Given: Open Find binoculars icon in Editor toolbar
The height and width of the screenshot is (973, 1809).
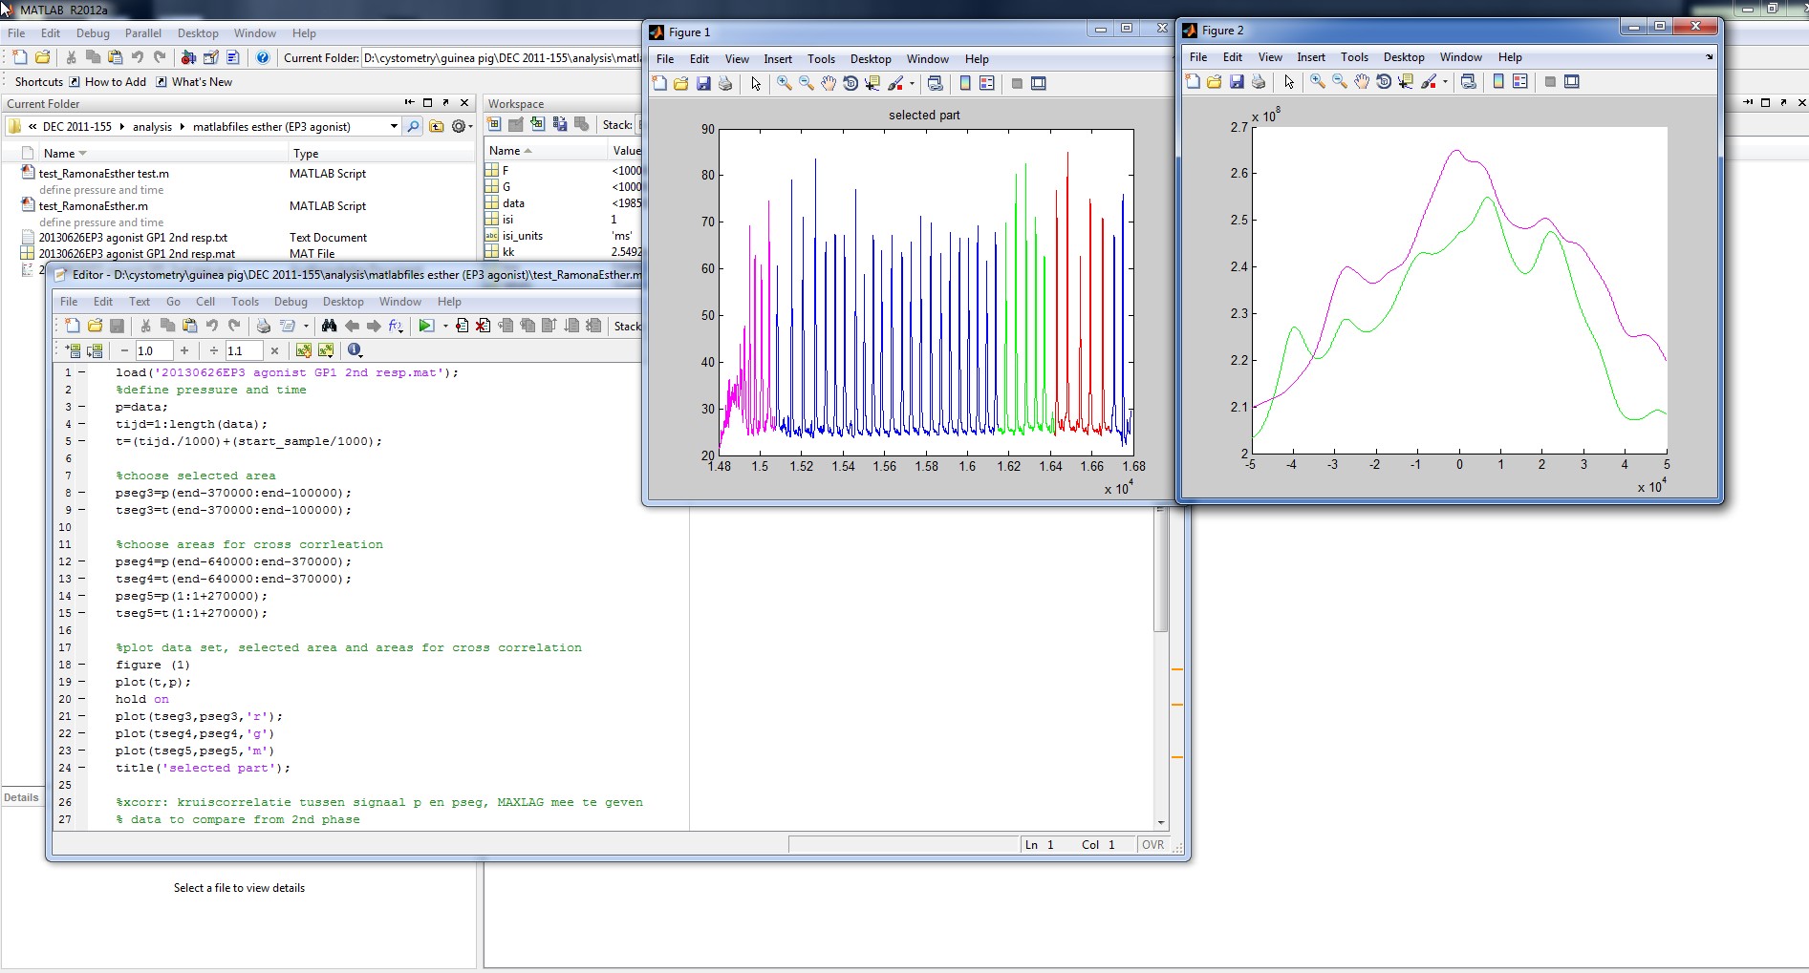Looking at the screenshot, I should tap(330, 327).
